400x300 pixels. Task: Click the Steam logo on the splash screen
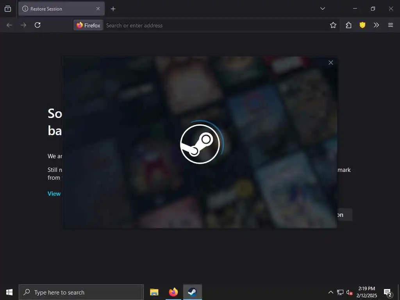(x=200, y=144)
